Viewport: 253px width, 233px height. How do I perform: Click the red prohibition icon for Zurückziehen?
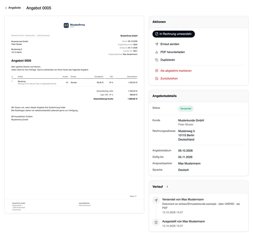(x=157, y=78)
